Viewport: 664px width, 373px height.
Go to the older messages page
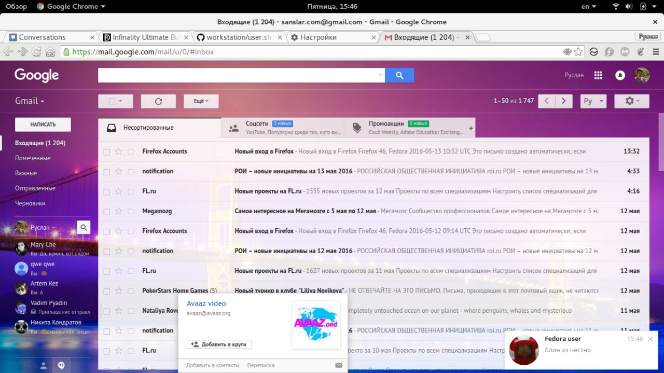click(564, 101)
